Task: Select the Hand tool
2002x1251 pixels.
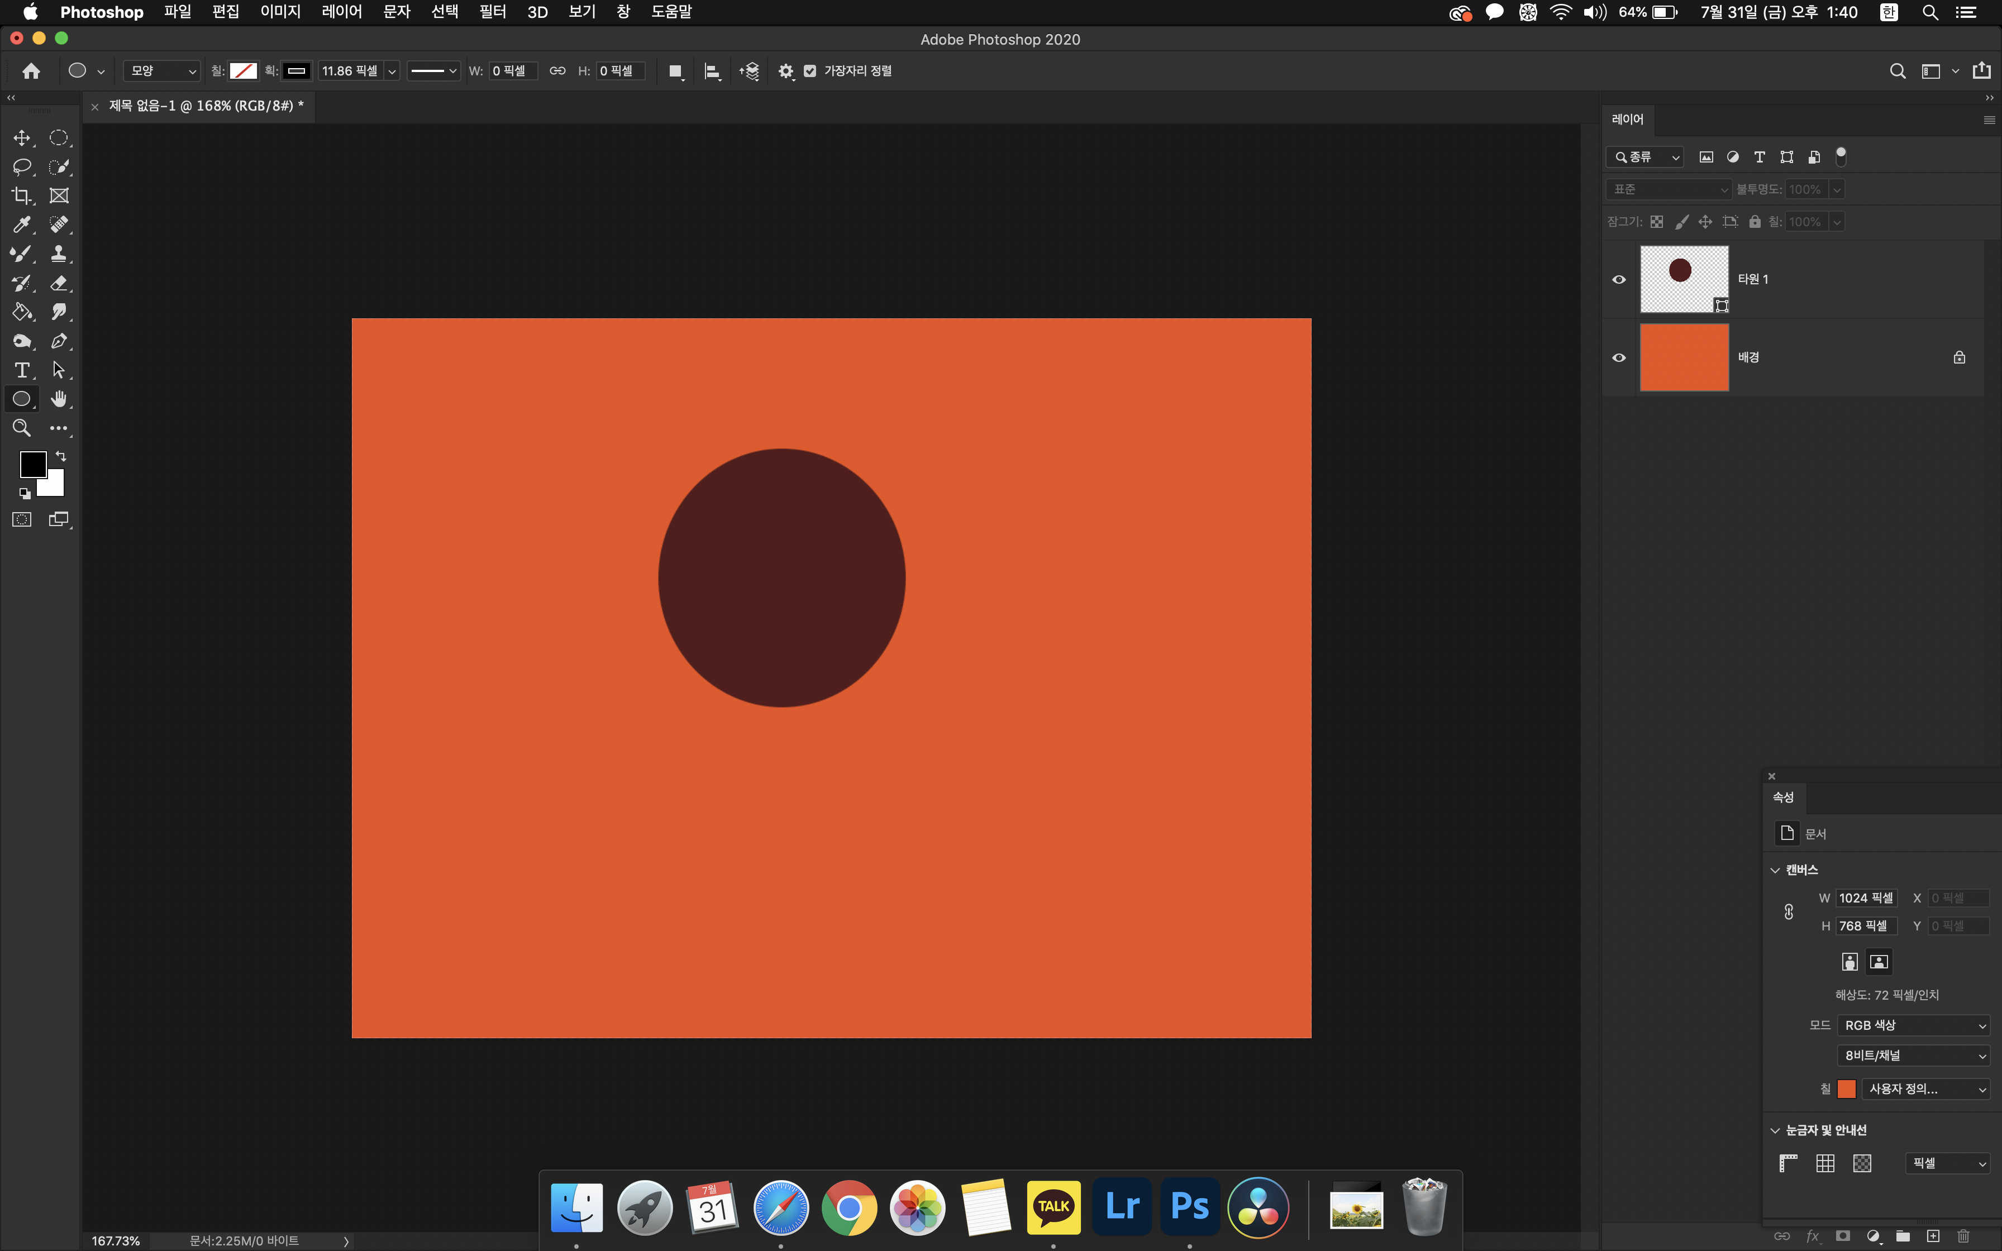Action: click(59, 399)
